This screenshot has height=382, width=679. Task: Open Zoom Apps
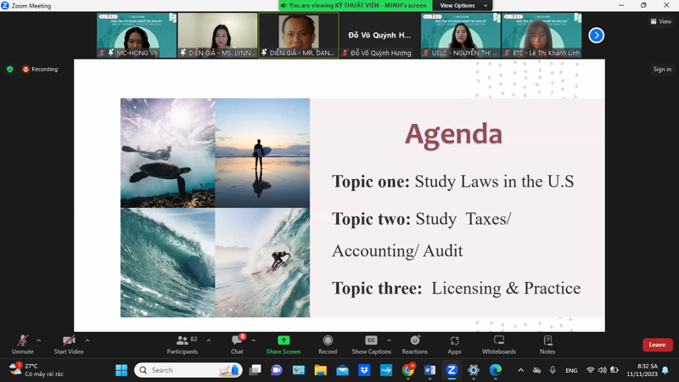click(455, 343)
